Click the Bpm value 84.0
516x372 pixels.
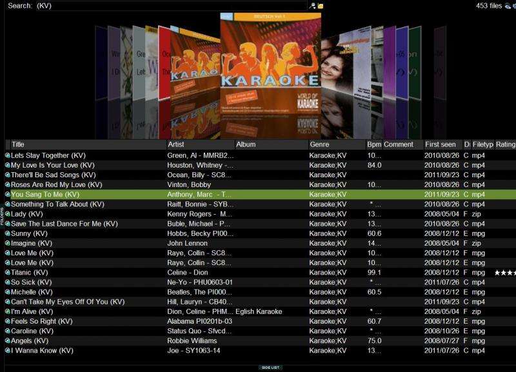375,165
